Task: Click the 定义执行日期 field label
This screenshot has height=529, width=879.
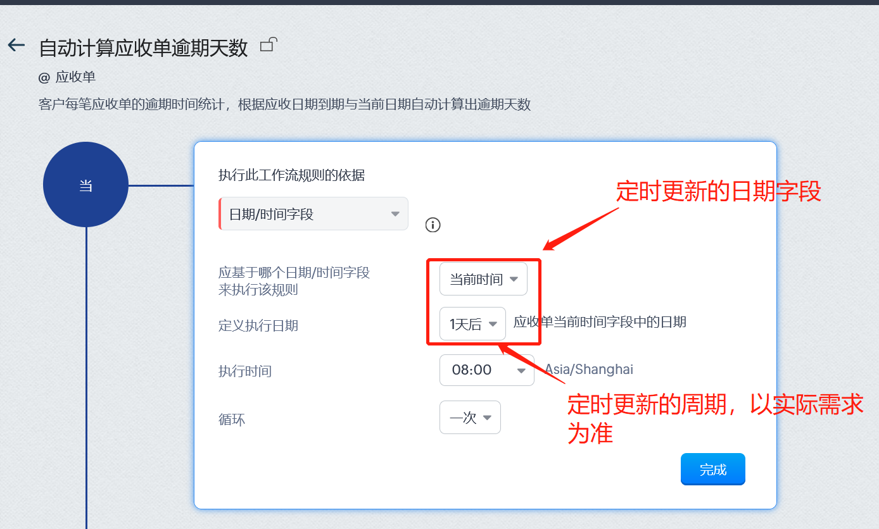Action: coord(258,326)
